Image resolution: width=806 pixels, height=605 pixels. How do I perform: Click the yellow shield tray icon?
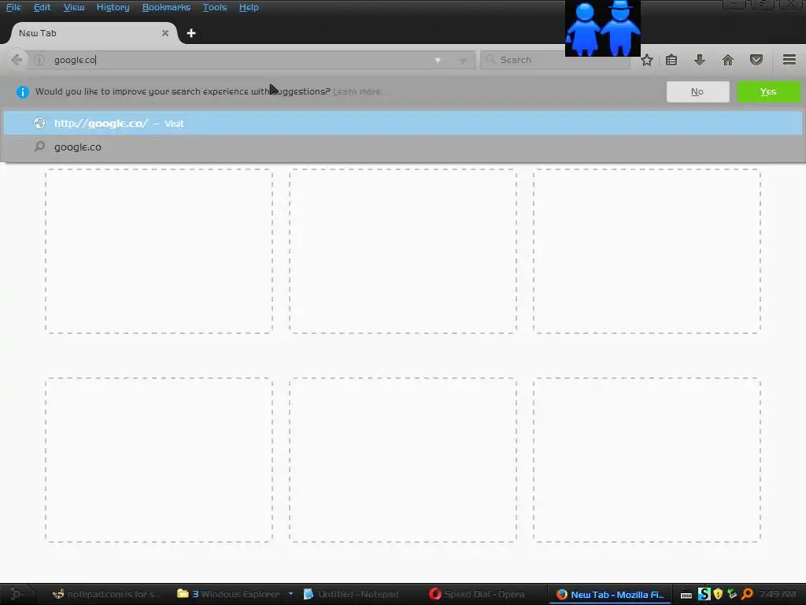point(718,594)
